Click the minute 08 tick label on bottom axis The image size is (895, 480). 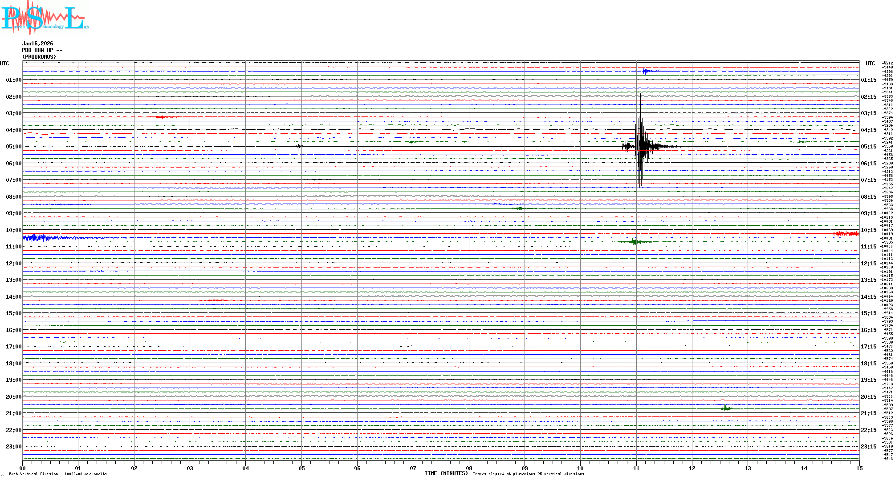coord(469,468)
